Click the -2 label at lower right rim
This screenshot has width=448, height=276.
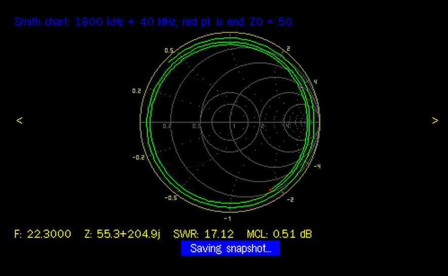290,200
